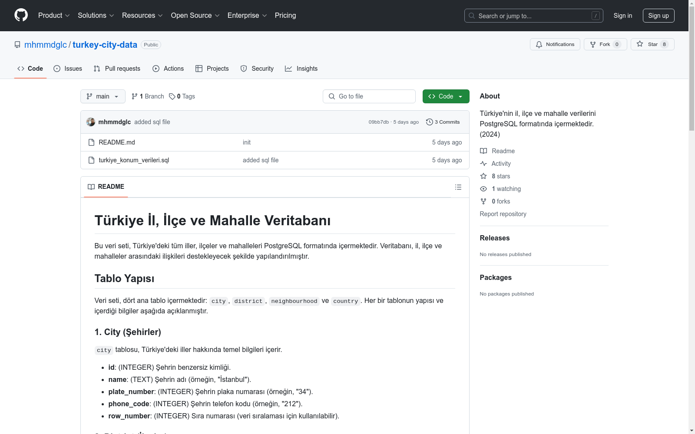Open the Projects tab

212,69
